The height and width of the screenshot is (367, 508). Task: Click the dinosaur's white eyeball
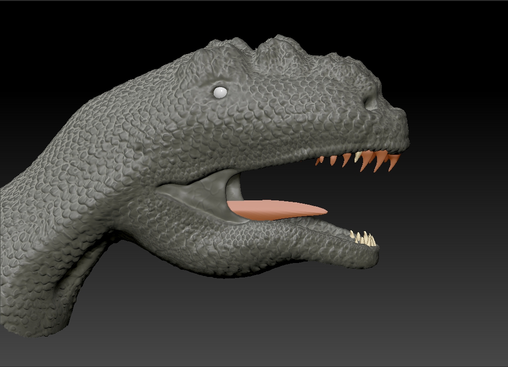pyautogui.click(x=220, y=92)
